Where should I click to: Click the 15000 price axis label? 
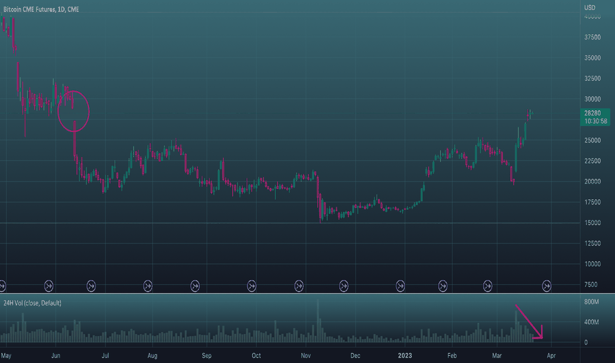coord(593,223)
